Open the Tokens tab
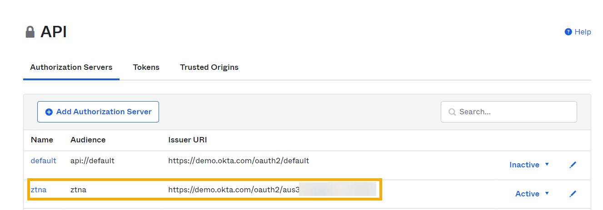The image size is (603, 210). click(146, 67)
